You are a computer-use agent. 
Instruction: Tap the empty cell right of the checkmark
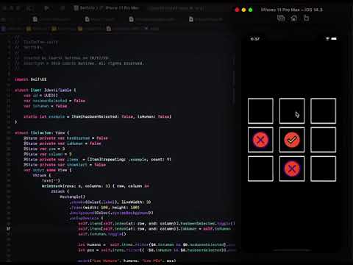323,140
